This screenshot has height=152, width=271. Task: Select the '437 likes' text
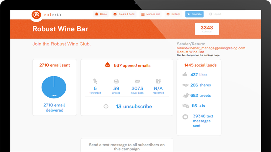click(199, 75)
